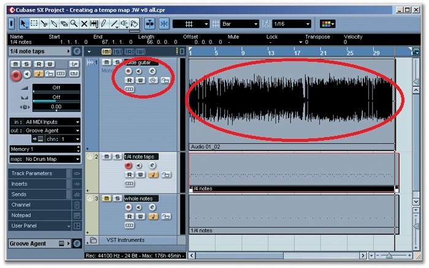The height and width of the screenshot is (268, 429).
Task: Open the Groove Agent editor 'e' button
Action: click(77, 244)
